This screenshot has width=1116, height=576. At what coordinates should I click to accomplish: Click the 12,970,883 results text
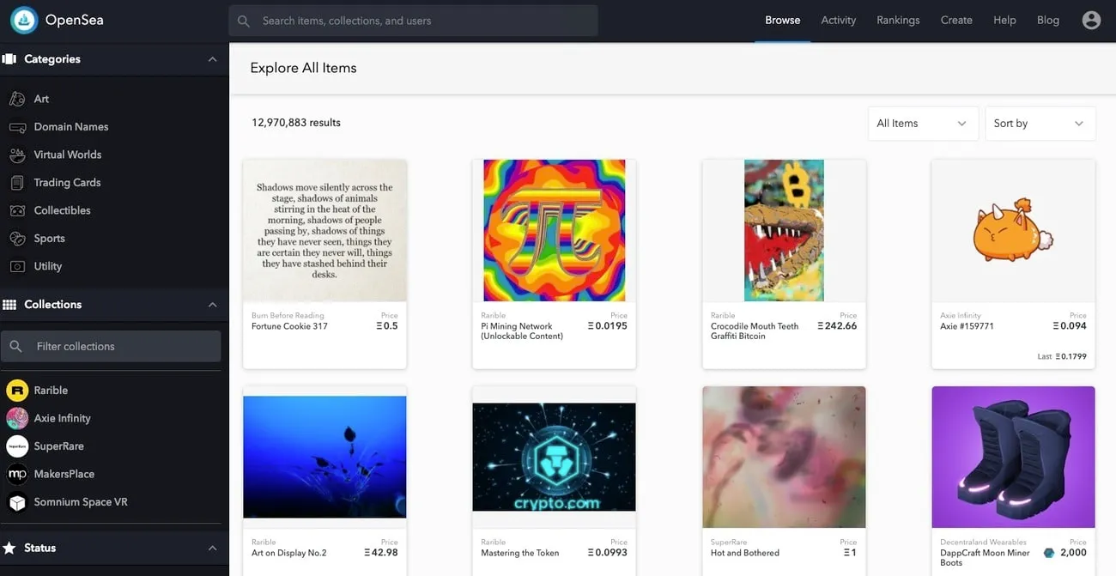pyautogui.click(x=296, y=123)
